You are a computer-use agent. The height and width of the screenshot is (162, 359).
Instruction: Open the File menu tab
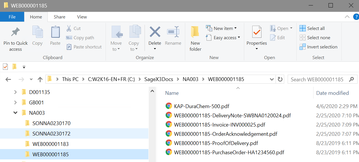point(12,17)
